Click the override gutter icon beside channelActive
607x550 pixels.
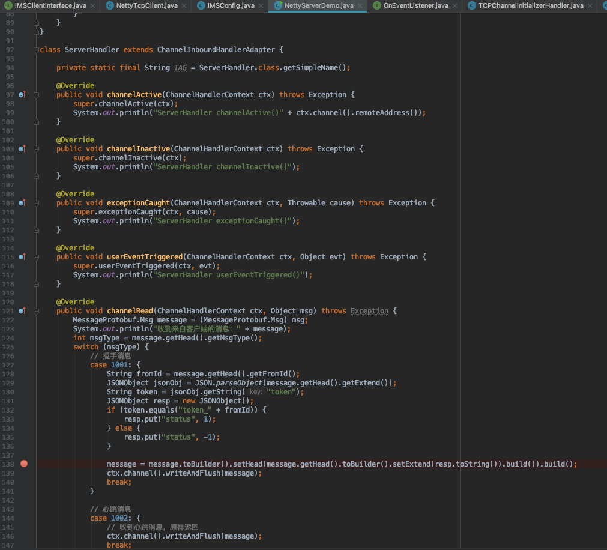pyautogui.click(x=22, y=94)
